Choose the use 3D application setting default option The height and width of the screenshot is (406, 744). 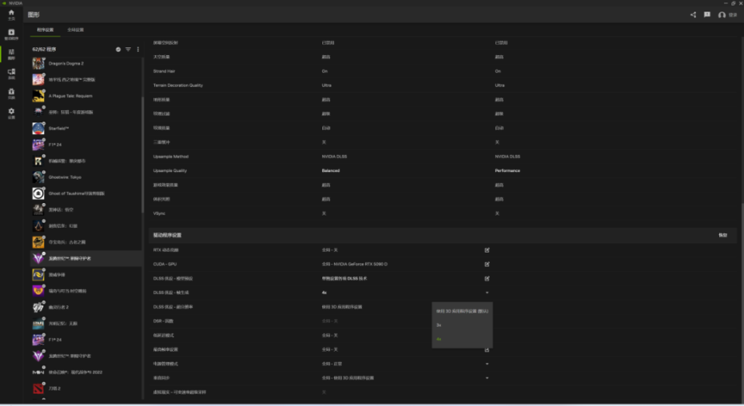click(462, 311)
